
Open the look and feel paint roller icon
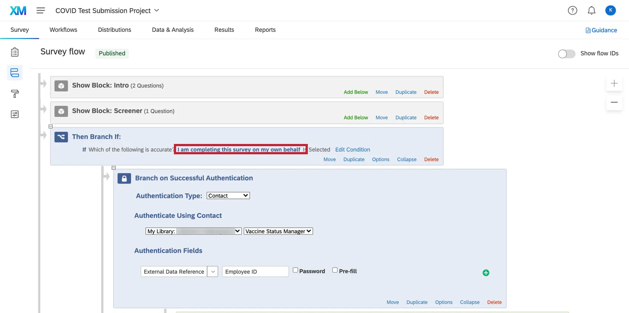click(x=15, y=94)
